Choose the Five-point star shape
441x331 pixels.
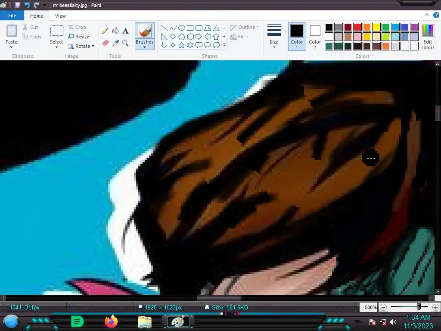click(x=182, y=45)
